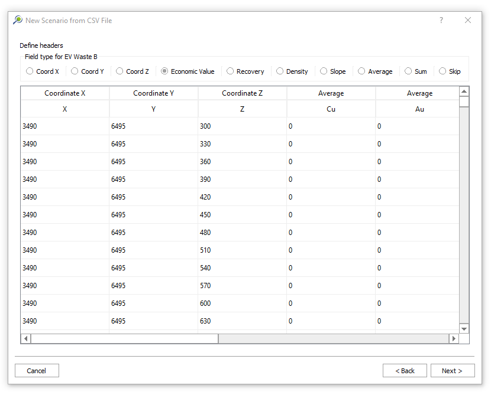Viewport: 491px width, 395px height.
Task: Set field type to Recovery
Action: [230, 71]
